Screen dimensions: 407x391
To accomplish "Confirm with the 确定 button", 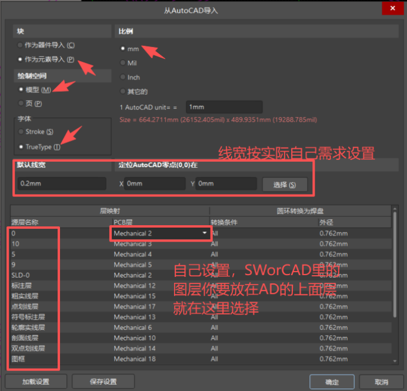I will pos(332,382).
